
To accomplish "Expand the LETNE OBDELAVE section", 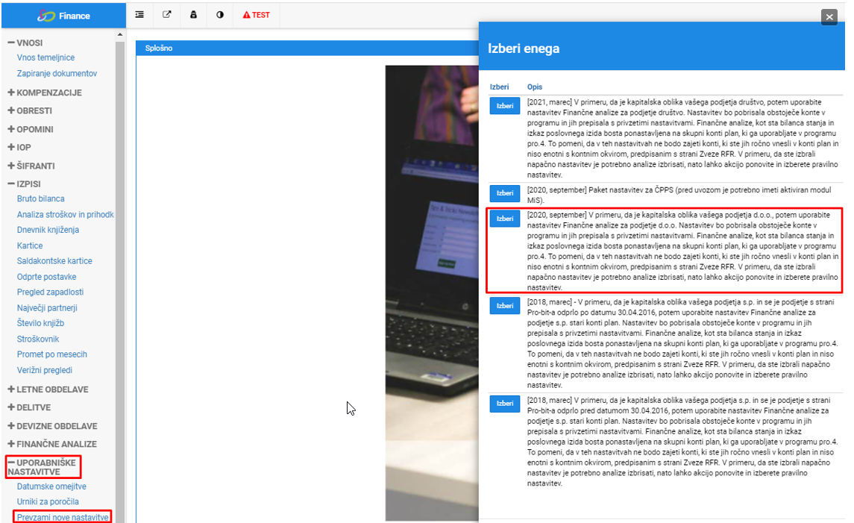I will pyautogui.click(x=48, y=389).
